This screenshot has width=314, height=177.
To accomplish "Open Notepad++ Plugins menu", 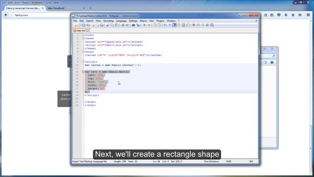I will (160, 21).
